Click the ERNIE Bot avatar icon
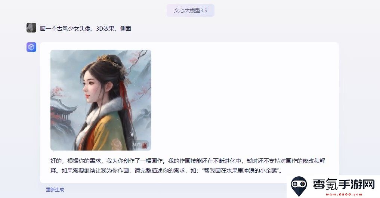The image size is (380, 198). [31, 47]
